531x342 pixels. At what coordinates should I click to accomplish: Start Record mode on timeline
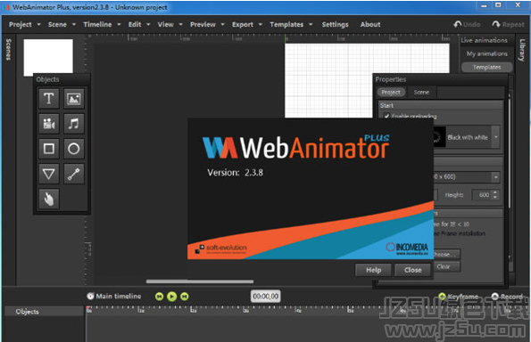click(507, 297)
